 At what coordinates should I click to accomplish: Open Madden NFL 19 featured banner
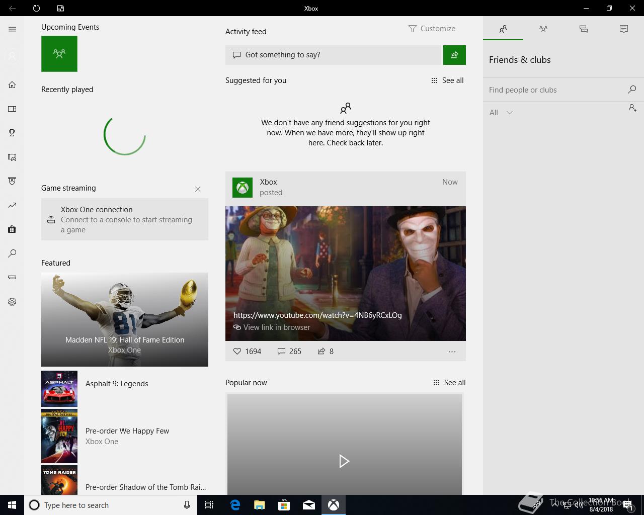click(x=125, y=319)
